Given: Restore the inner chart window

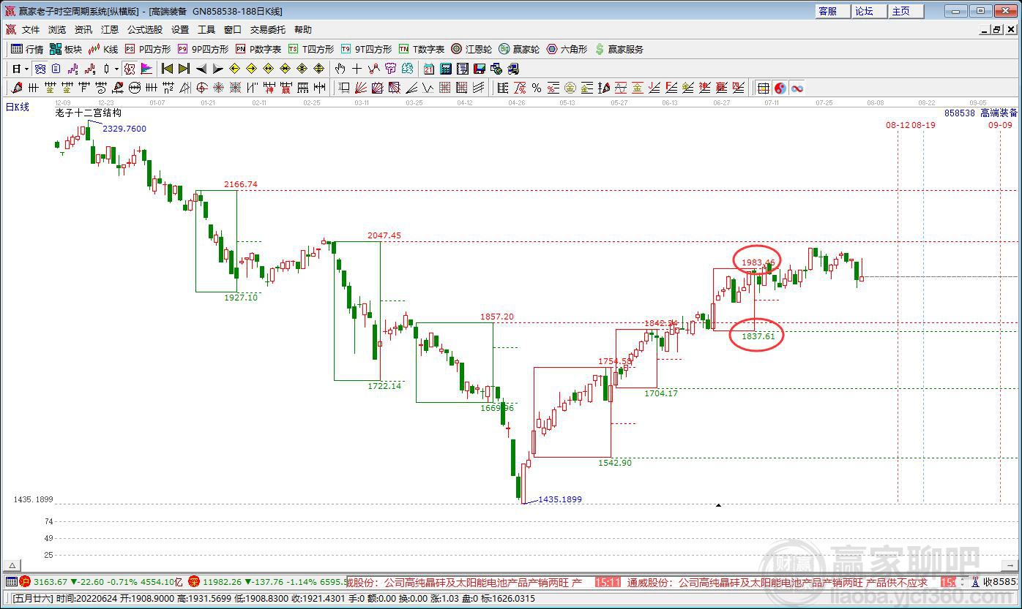Looking at the screenshot, I should (x=997, y=29).
